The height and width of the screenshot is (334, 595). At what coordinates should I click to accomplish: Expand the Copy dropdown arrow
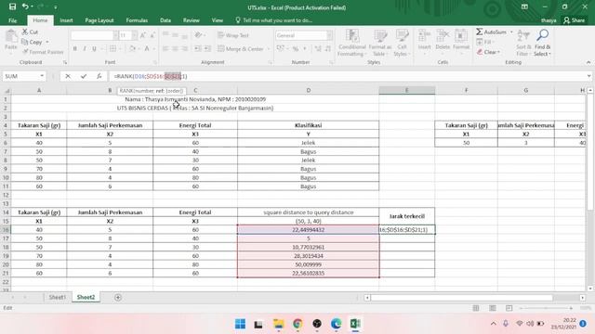pos(47,42)
